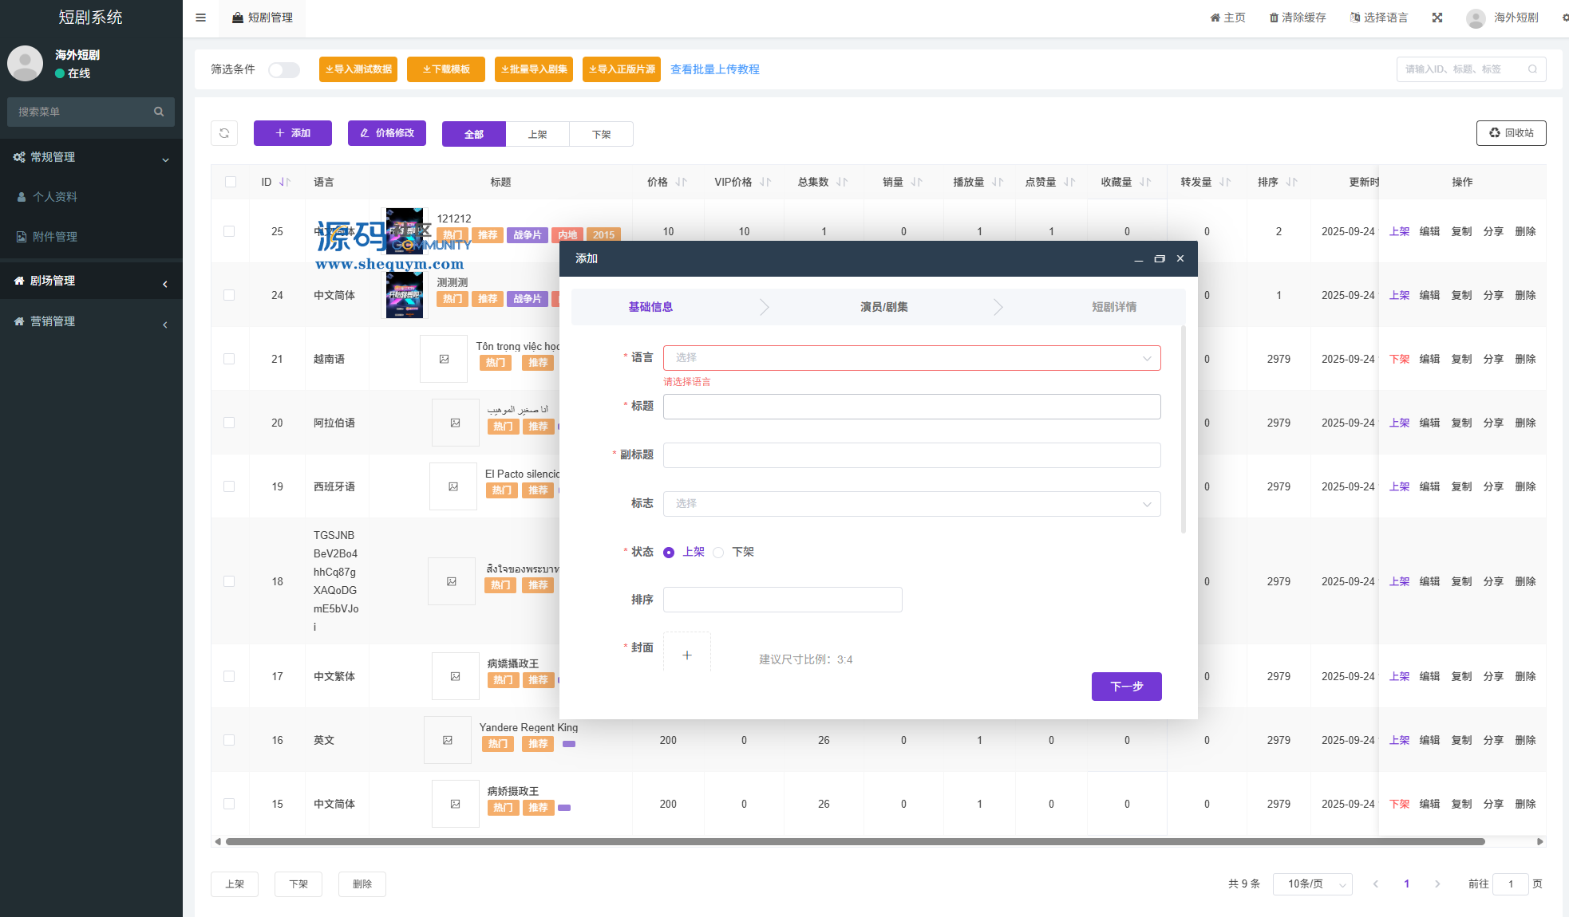Open the 10条/页 page size dropdown
The width and height of the screenshot is (1569, 917).
[x=1311, y=884]
